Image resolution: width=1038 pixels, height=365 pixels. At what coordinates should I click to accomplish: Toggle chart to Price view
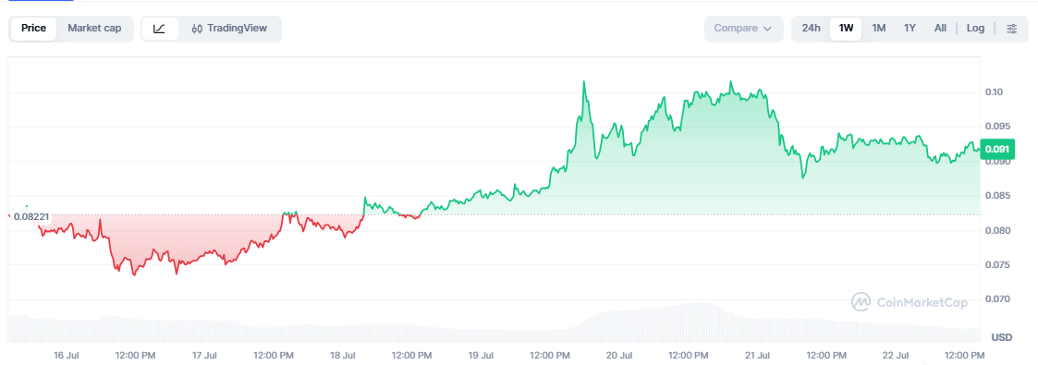(34, 29)
